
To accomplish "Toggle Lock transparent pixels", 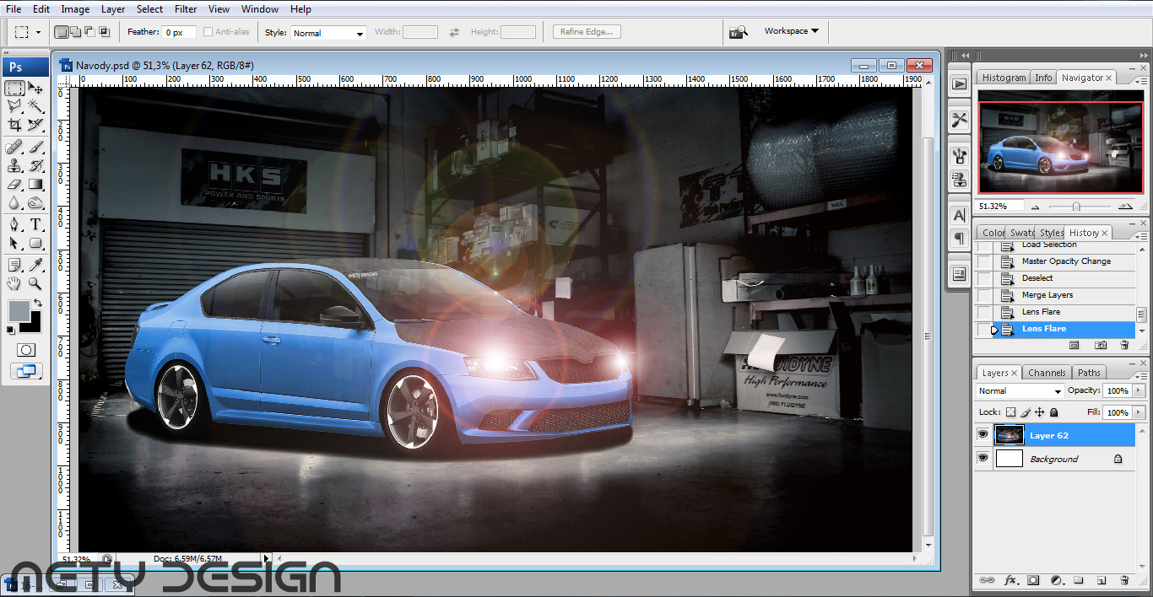I will click(x=1010, y=412).
